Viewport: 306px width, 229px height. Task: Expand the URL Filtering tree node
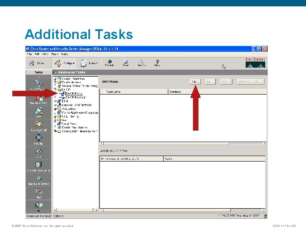55,117
